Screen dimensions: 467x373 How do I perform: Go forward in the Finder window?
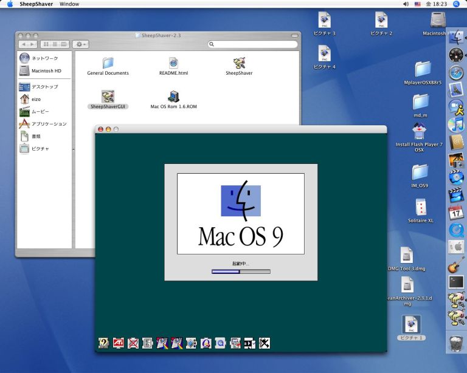[x=33, y=44]
